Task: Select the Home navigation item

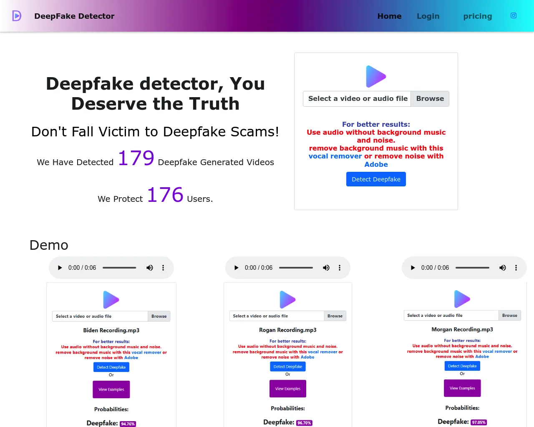Action: 389,16
